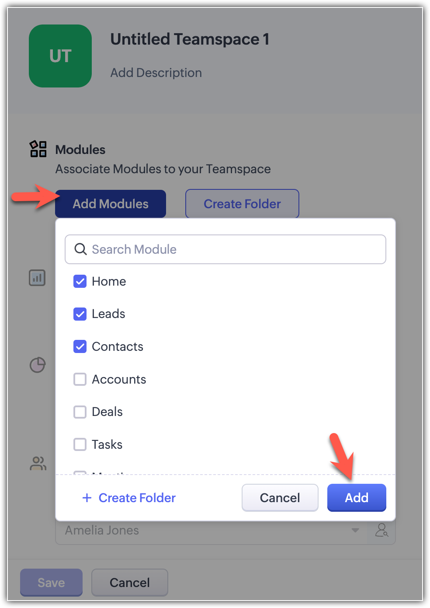The height and width of the screenshot is (608, 430).
Task: Select the Tasks module checkbox
Action: 80,444
